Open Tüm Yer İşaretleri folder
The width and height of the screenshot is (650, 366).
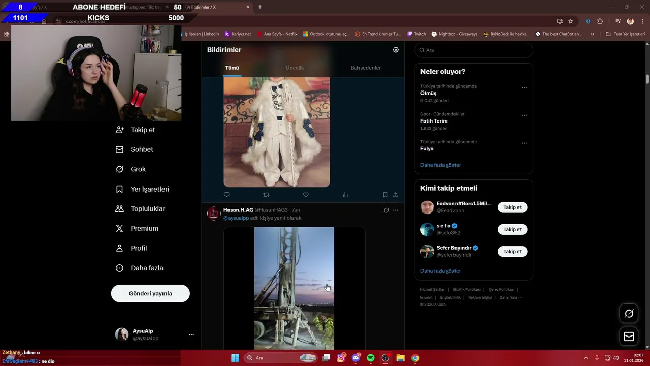click(x=626, y=34)
